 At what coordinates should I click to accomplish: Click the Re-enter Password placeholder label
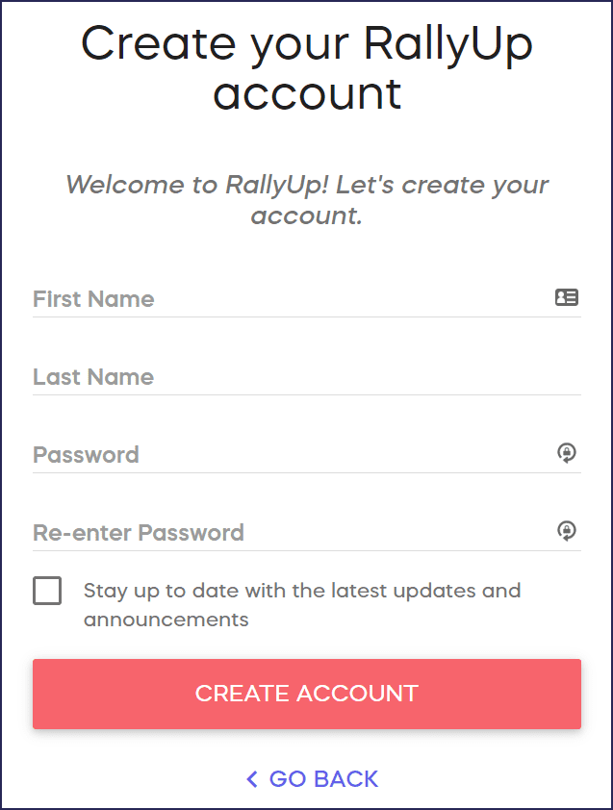(x=139, y=533)
